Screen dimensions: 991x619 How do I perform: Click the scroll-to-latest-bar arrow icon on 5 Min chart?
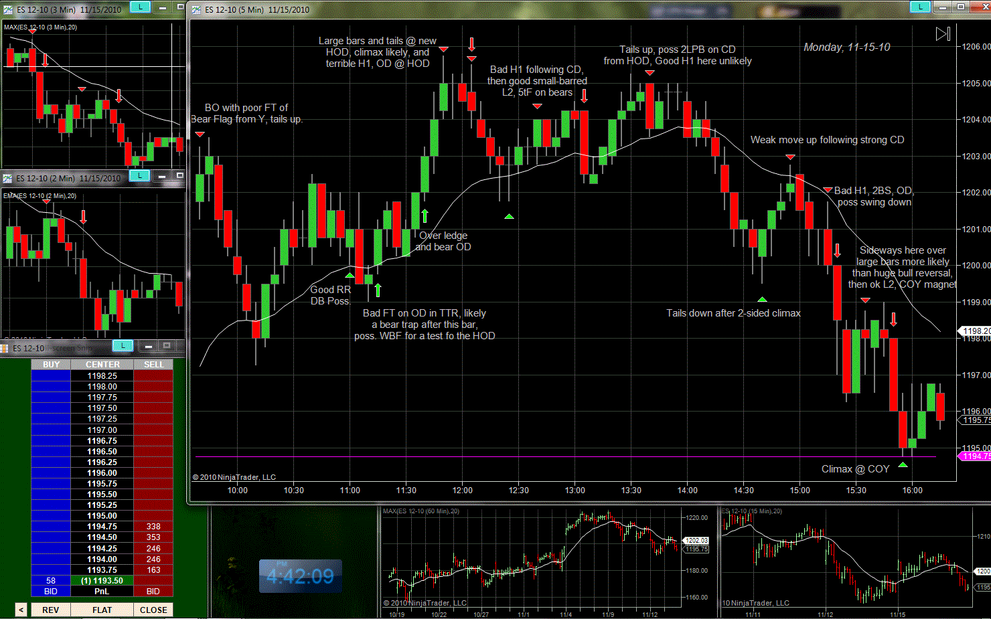[x=943, y=33]
